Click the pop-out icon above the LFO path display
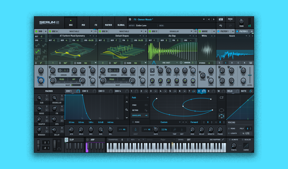The image size is (288, 169). pyautogui.click(x=221, y=97)
